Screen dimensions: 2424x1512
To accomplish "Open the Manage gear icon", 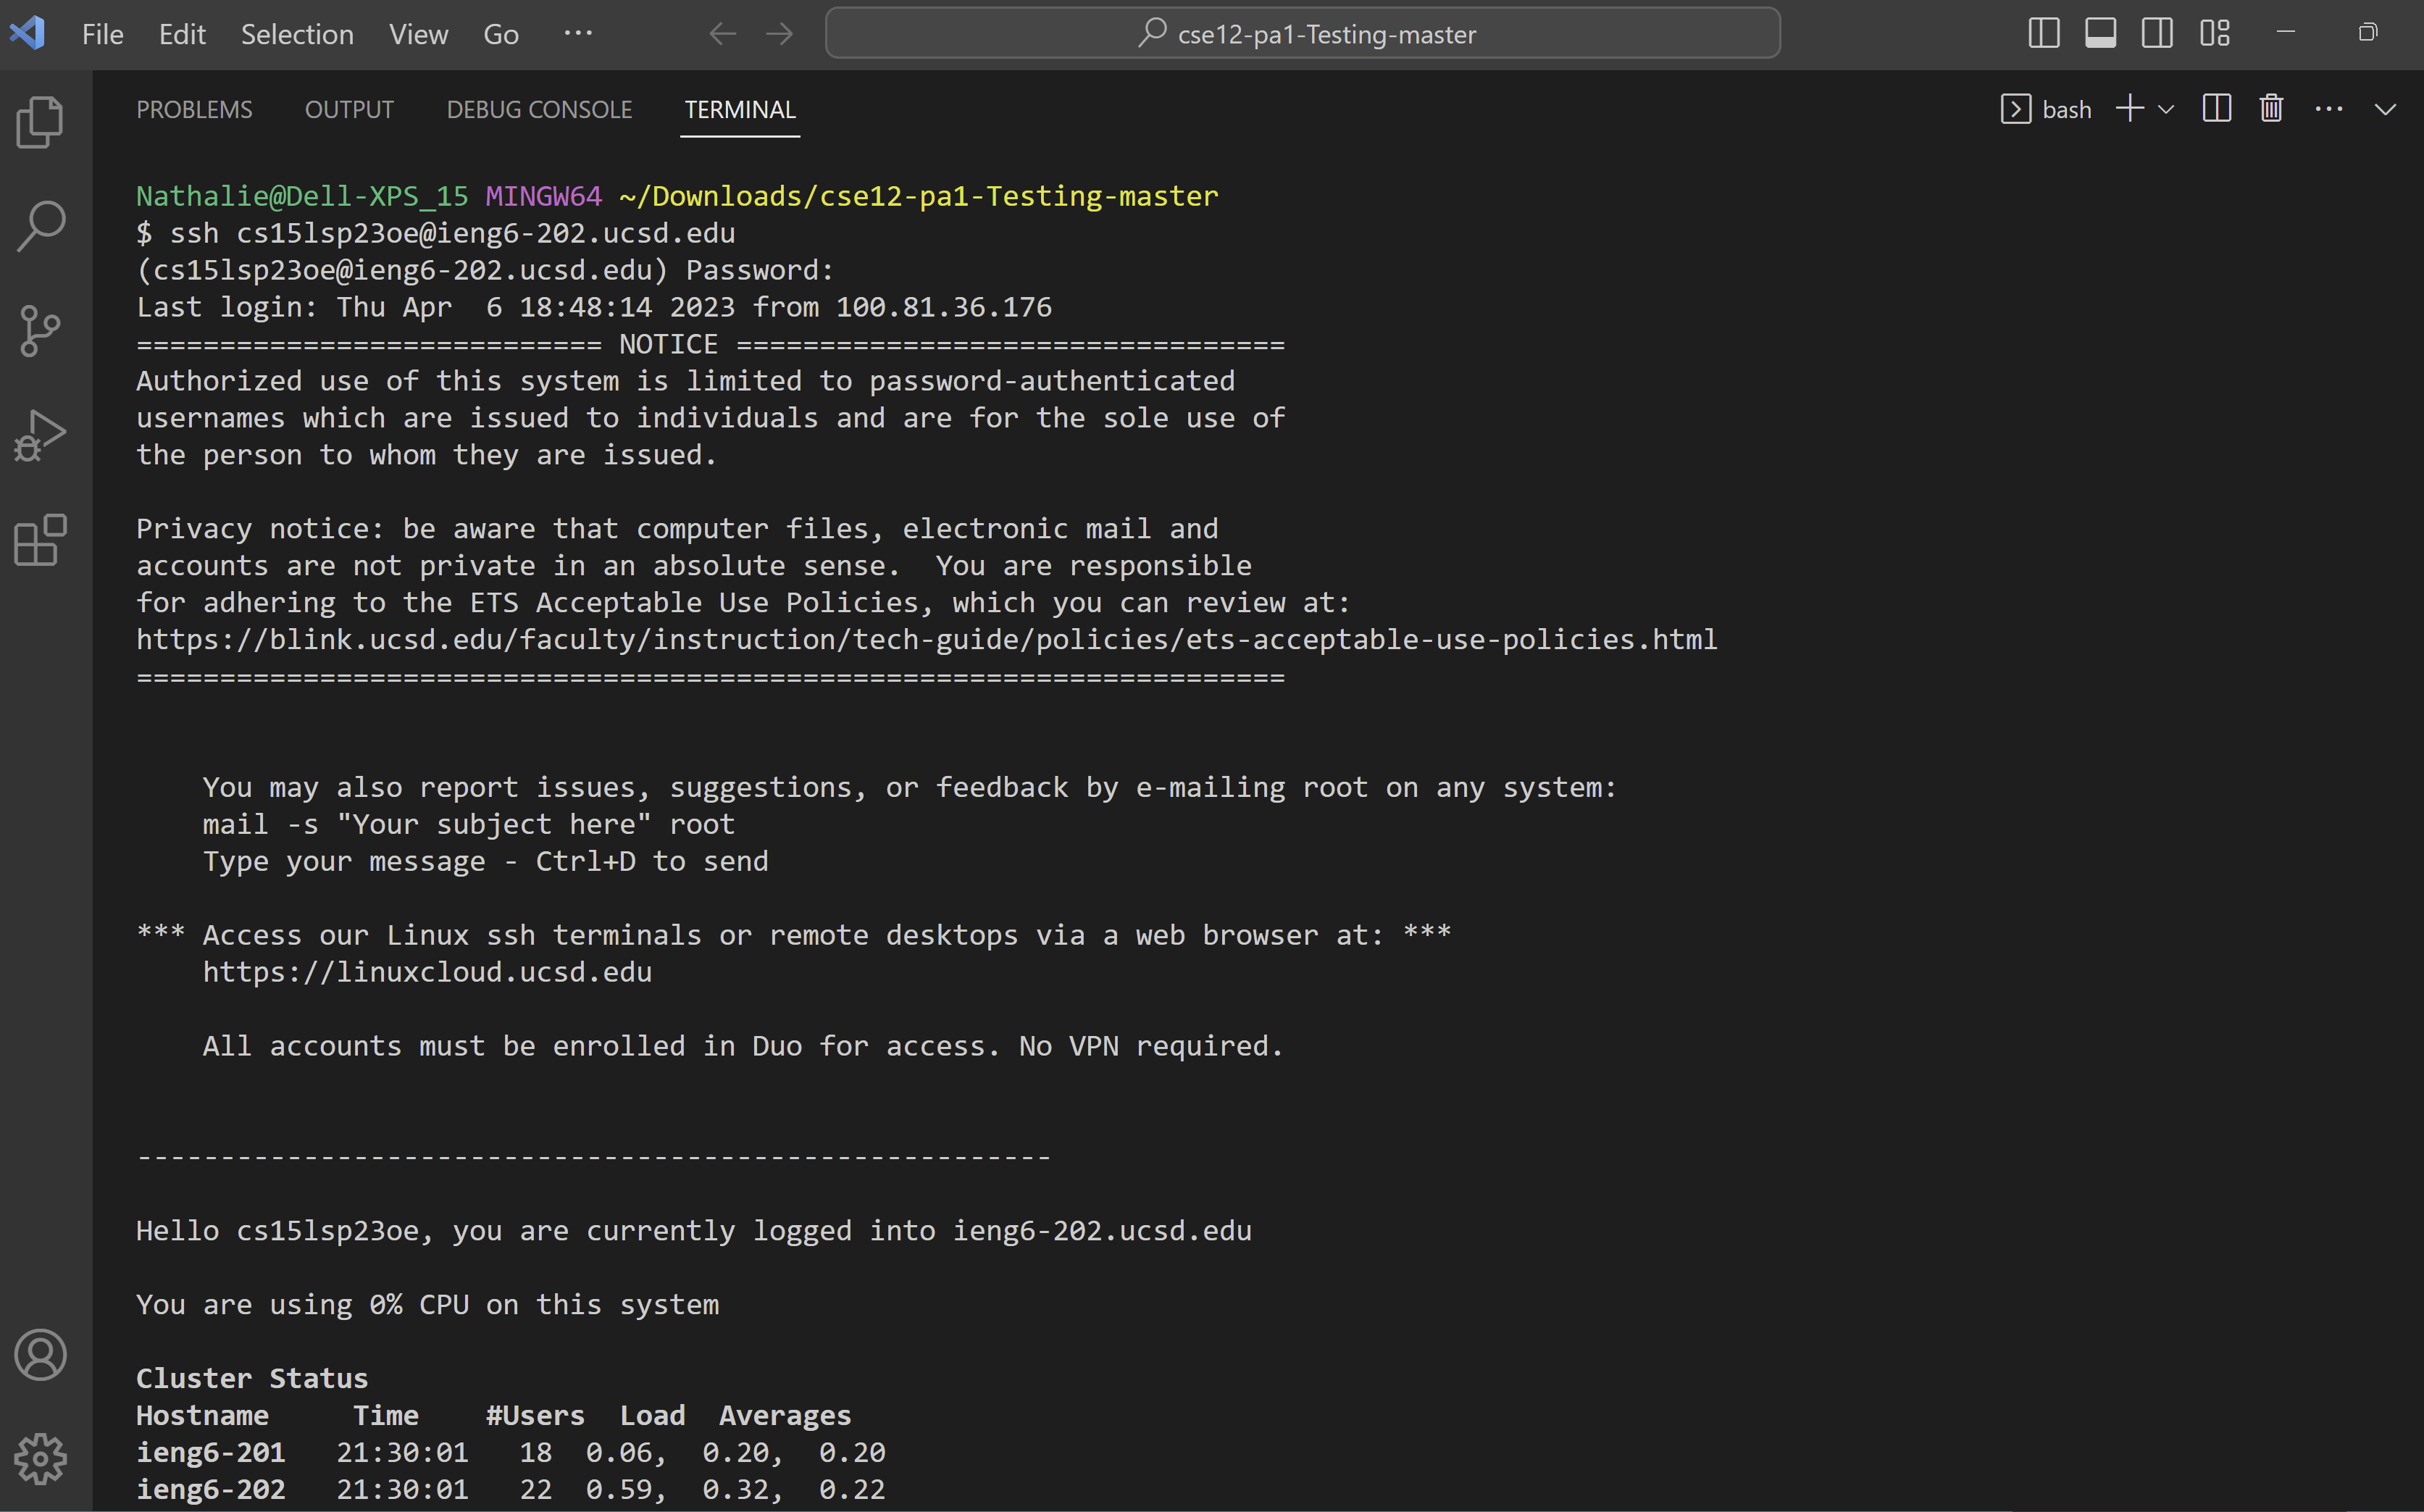I will (x=41, y=1458).
